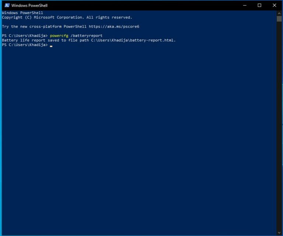The width and height of the screenshot is (283, 236).
Task: Click the PowerShell icon in title bar
Action: coord(7,5)
